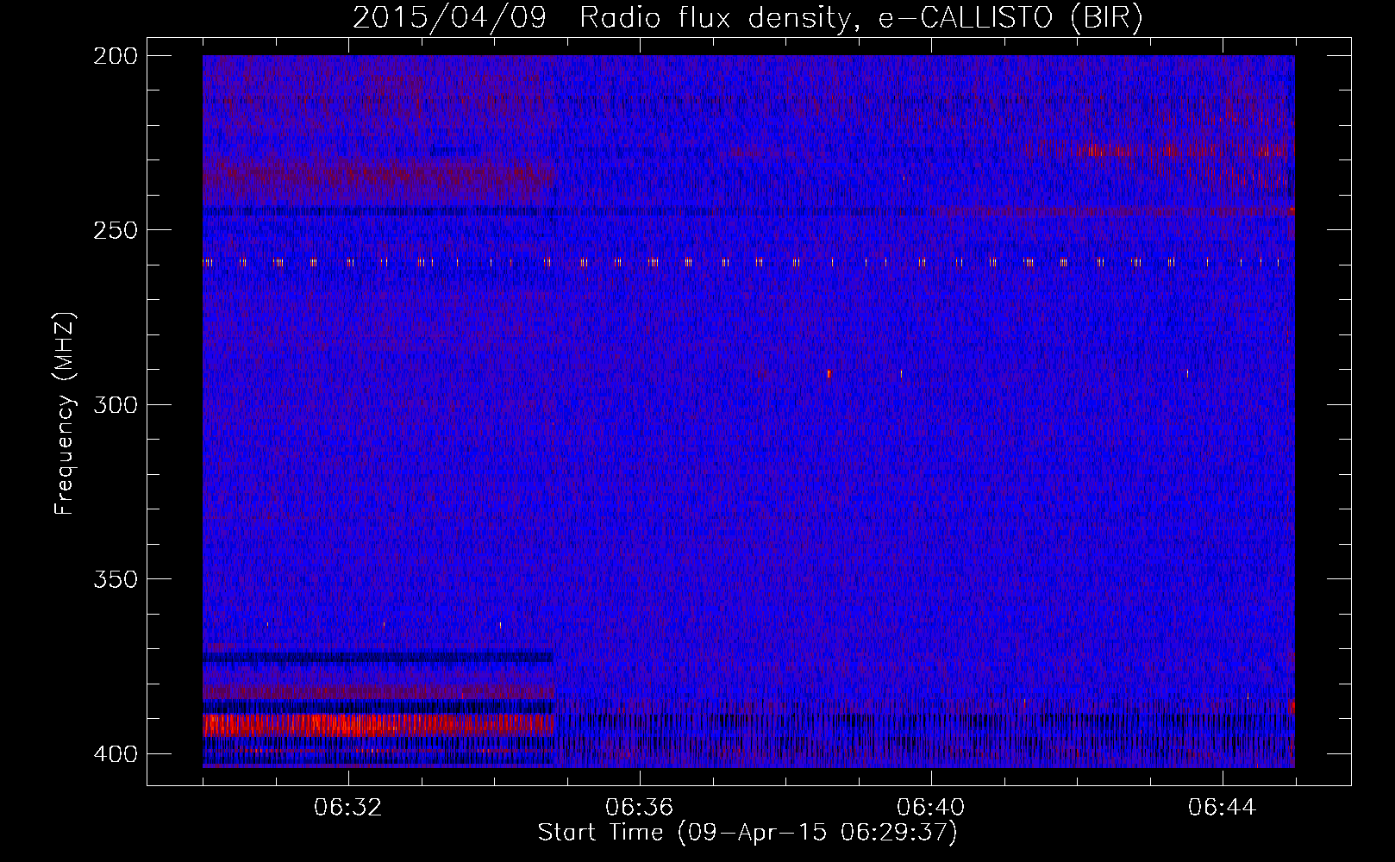1395x862 pixels.
Task: Click the 06:44 time tick label
Action: 1223,808
